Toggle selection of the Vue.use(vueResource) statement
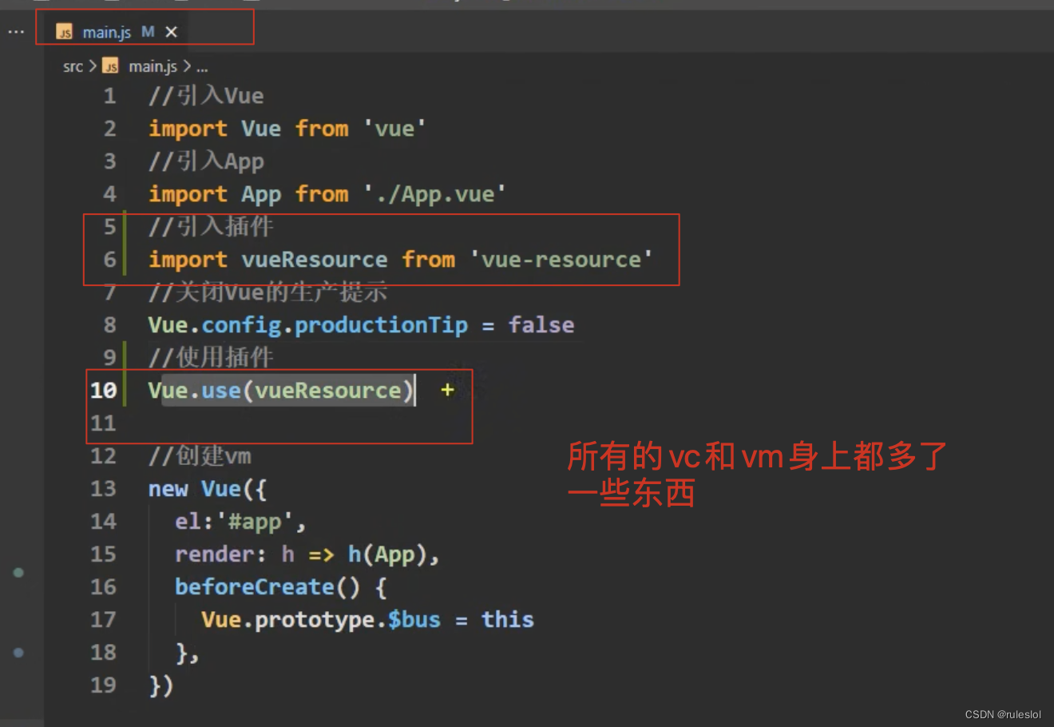The image size is (1054, 727). (x=279, y=390)
